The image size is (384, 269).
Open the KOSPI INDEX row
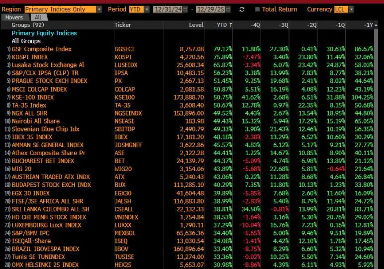point(30,57)
